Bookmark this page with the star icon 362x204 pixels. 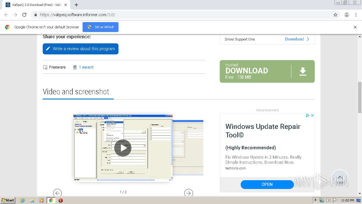pyautogui.click(x=335, y=15)
